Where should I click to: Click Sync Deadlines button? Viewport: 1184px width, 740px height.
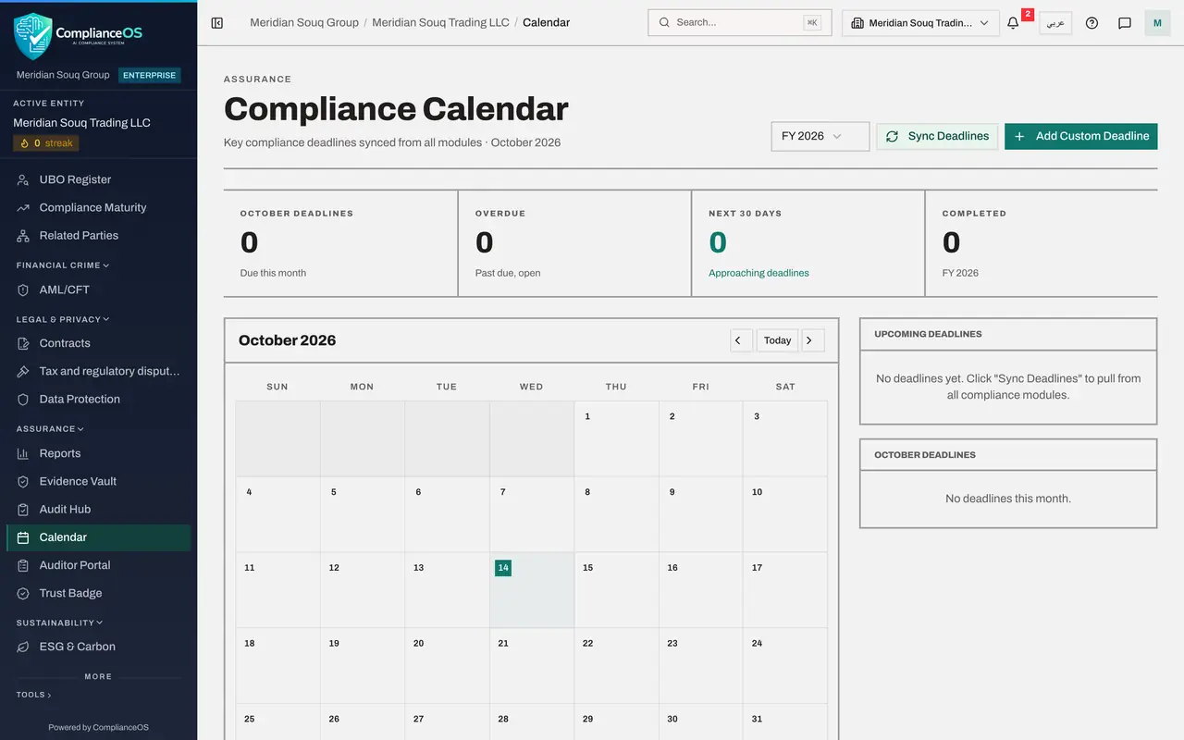coord(937,136)
